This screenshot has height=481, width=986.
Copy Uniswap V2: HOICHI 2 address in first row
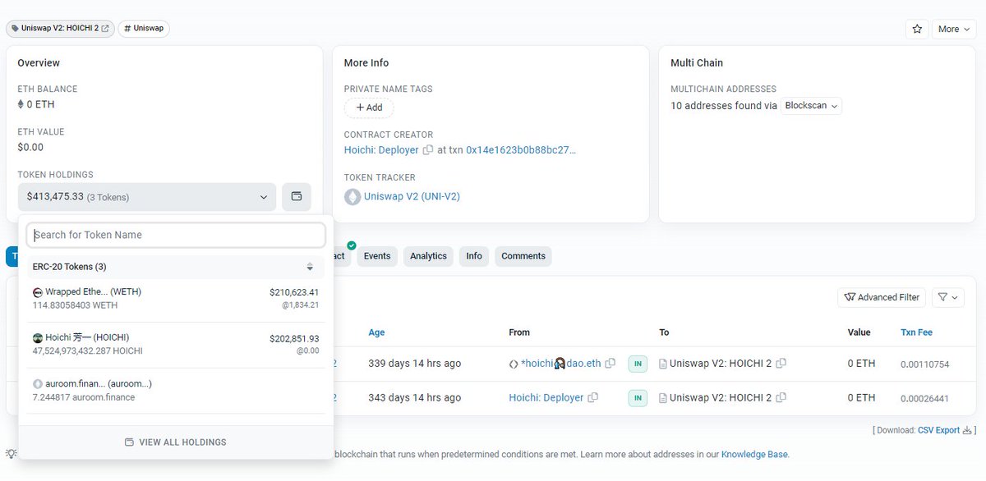click(x=781, y=364)
